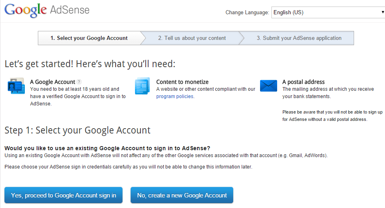Click No, create a new Google Account
Screen dimensions: 385x208
tap(182, 195)
